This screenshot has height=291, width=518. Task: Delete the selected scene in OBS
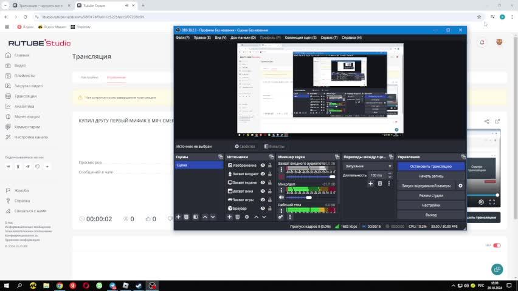coord(186,217)
